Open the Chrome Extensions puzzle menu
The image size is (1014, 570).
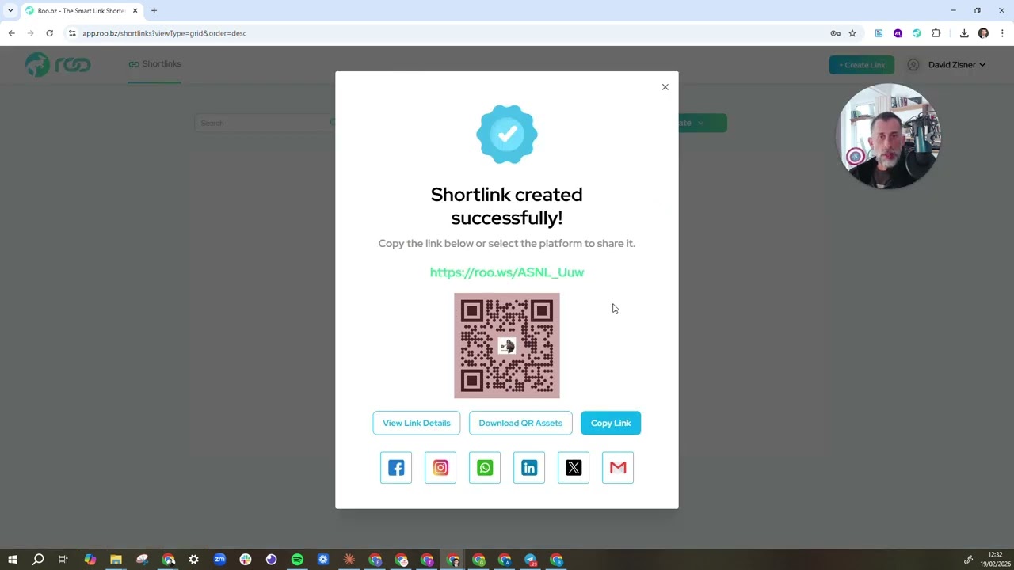pos(936,33)
